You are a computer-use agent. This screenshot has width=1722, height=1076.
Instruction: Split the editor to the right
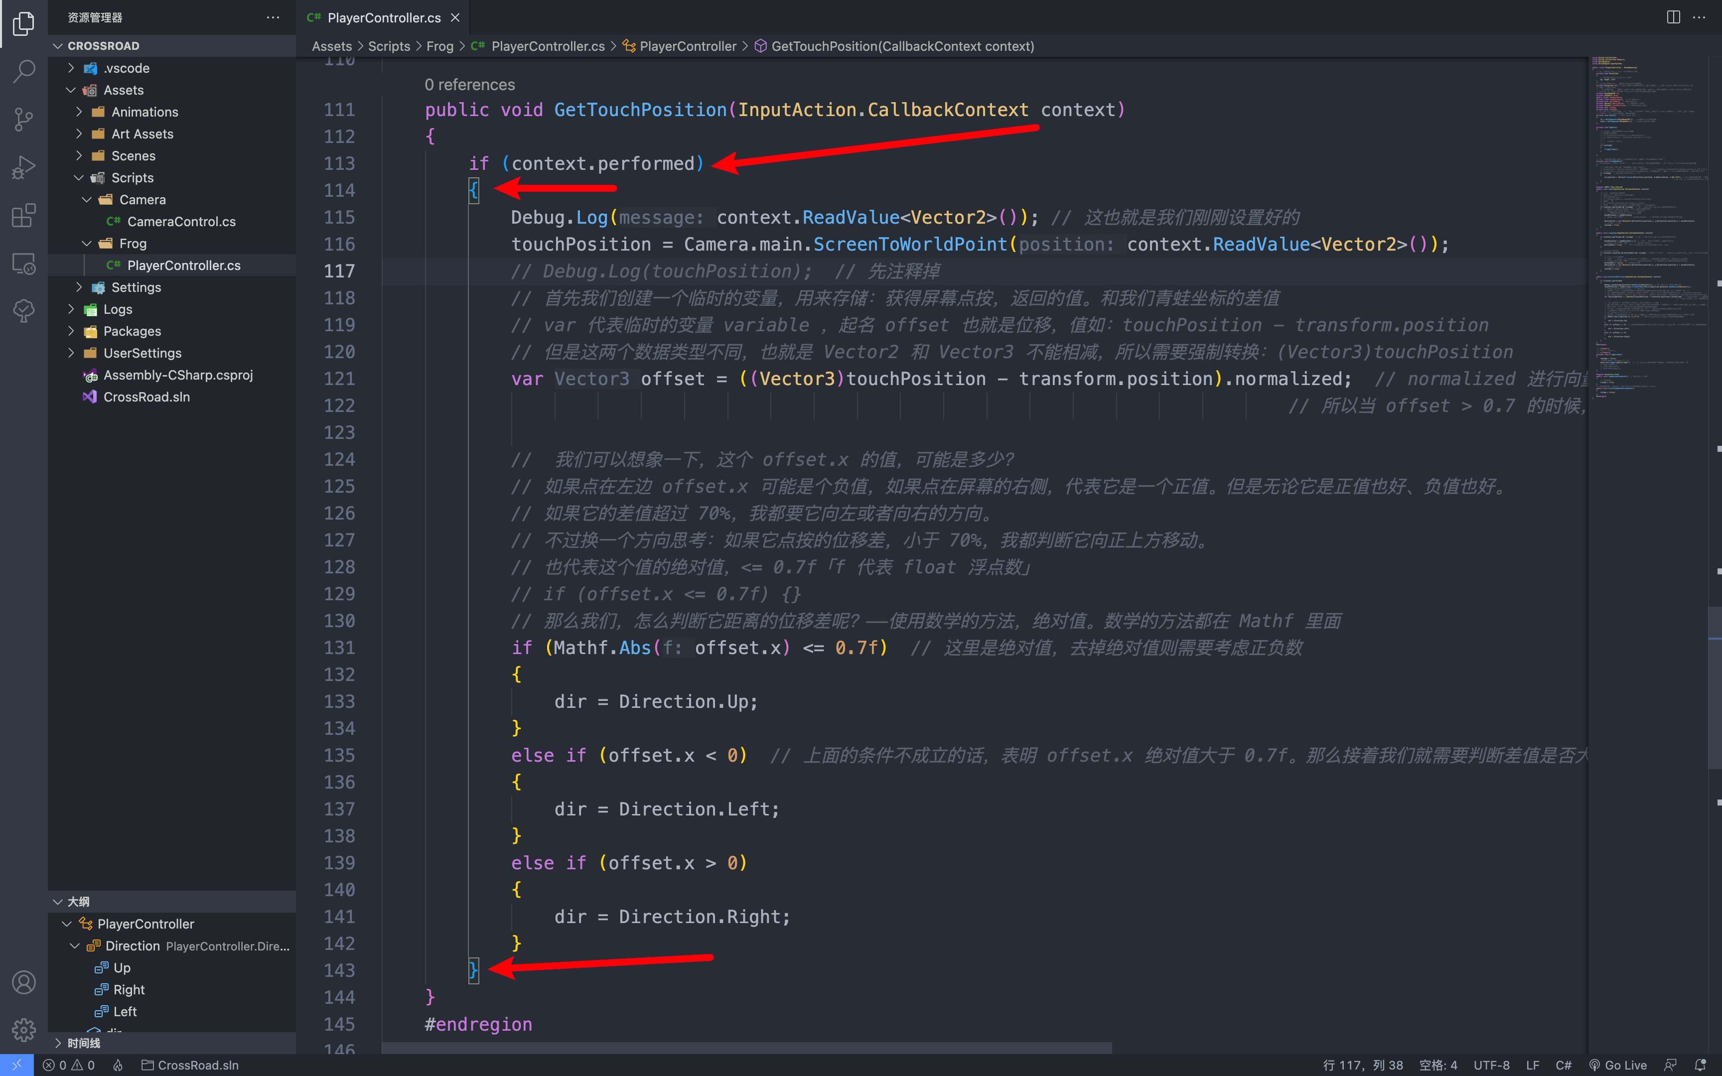click(x=1674, y=17)
